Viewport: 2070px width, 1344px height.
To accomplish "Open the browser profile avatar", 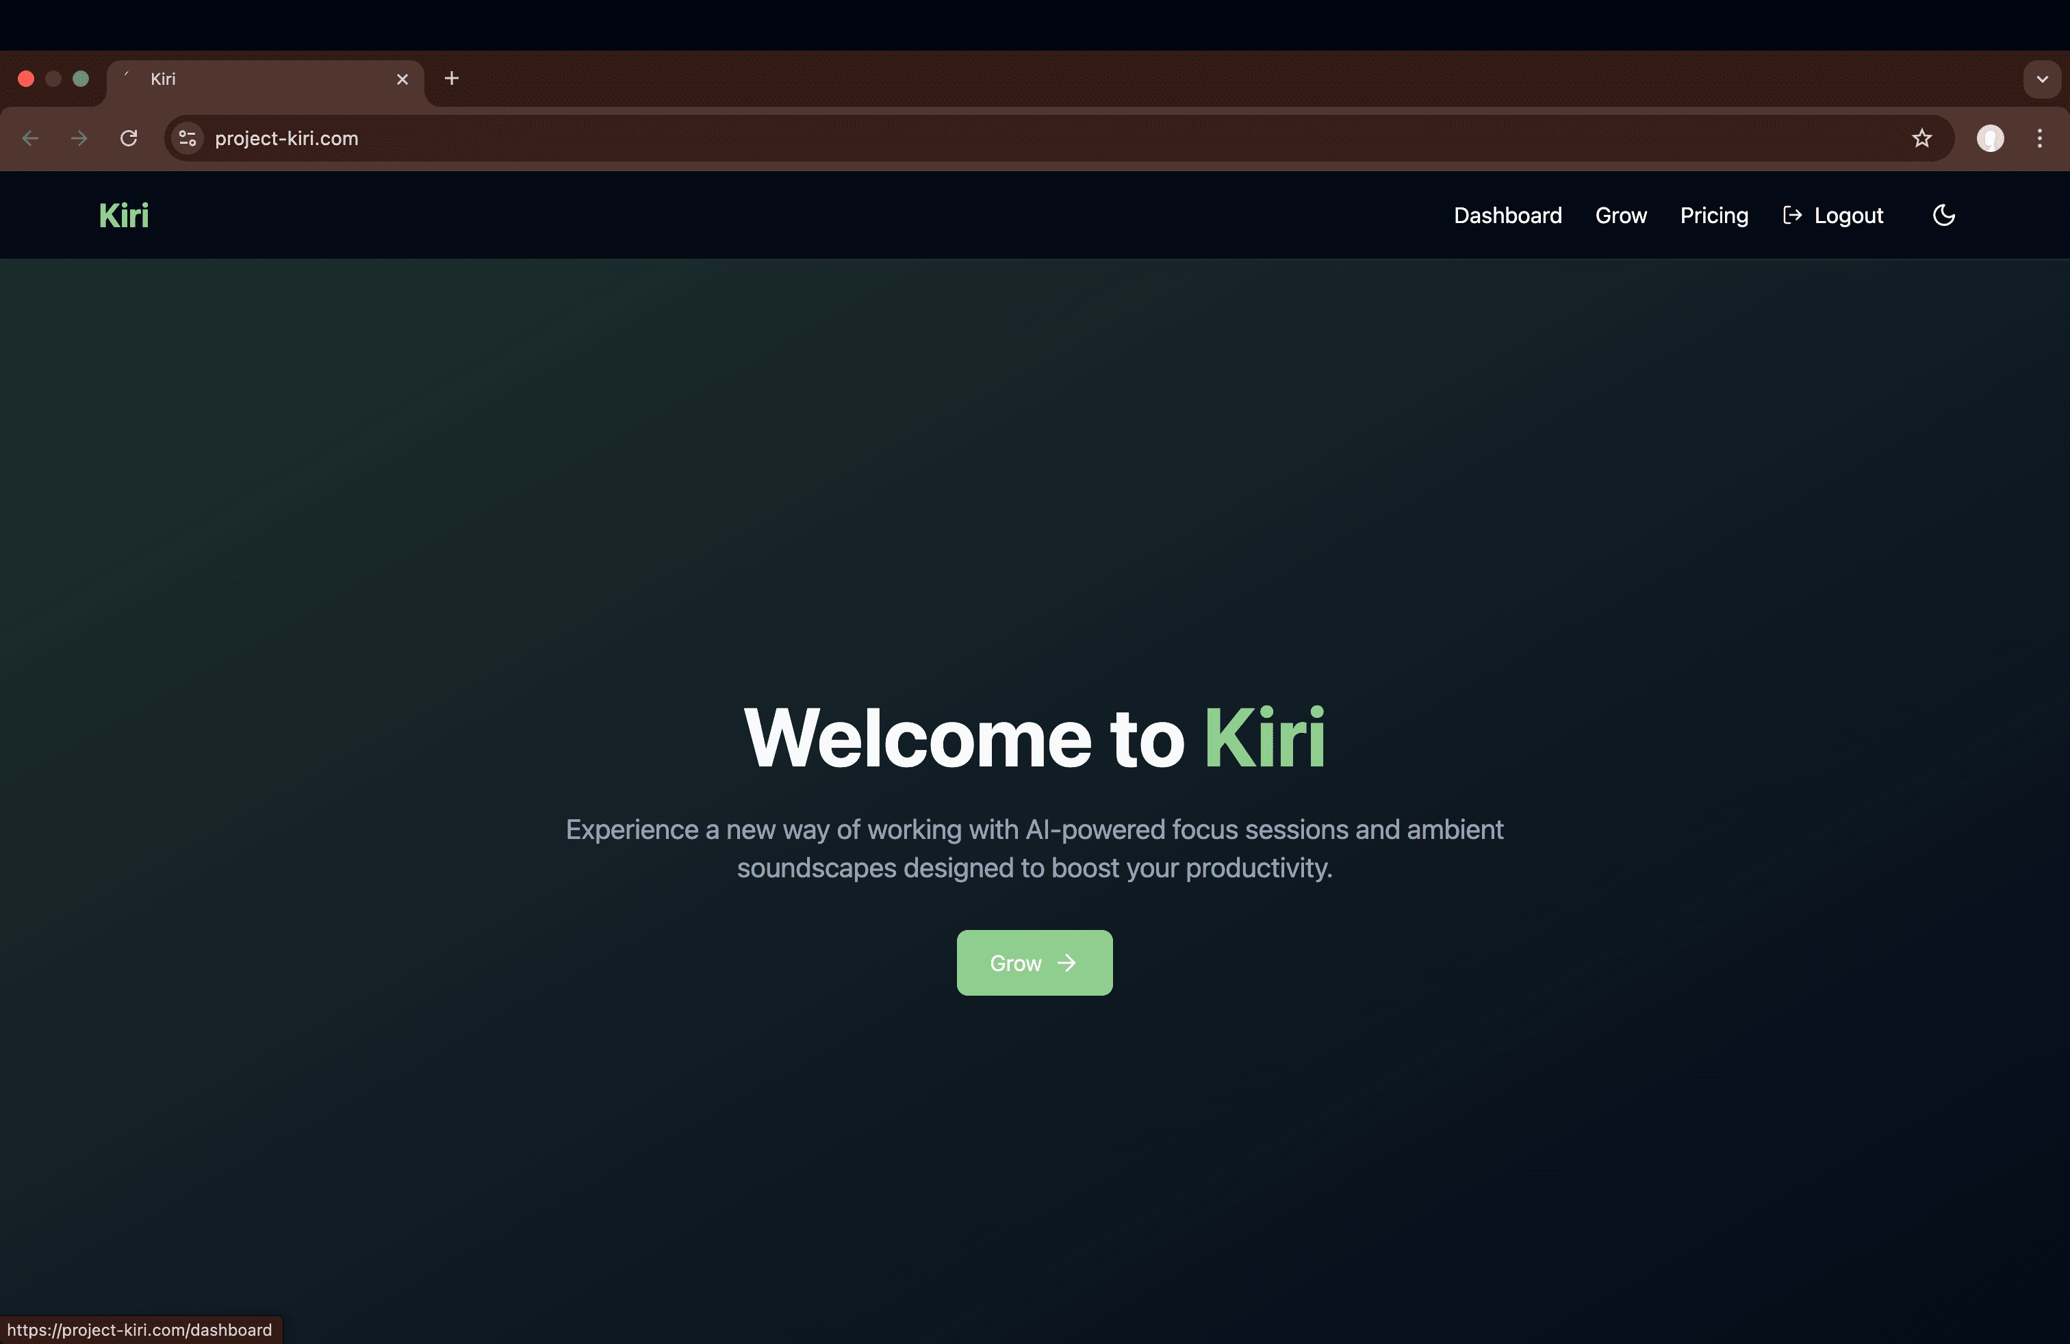I will (x=1990, y=138).
